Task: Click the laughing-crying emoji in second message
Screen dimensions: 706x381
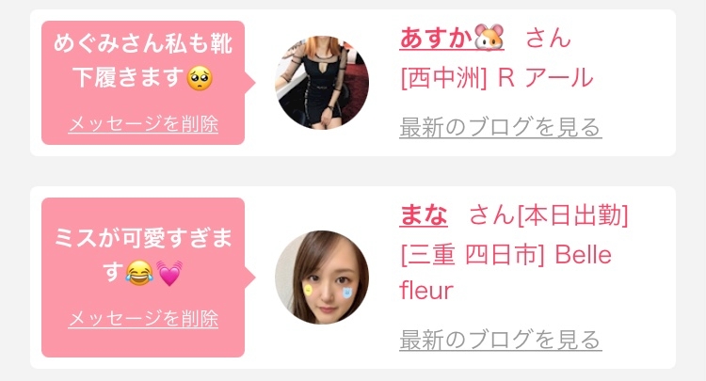Action: tap(139, 273)
